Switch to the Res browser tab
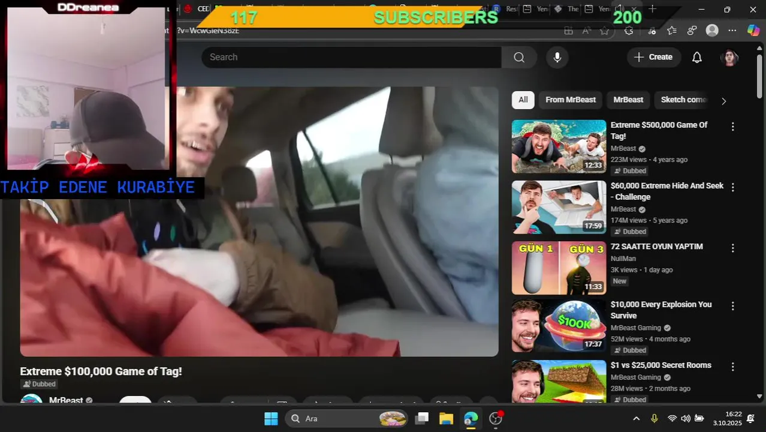Viewport: 766px width, 432px height. point(504,9)
